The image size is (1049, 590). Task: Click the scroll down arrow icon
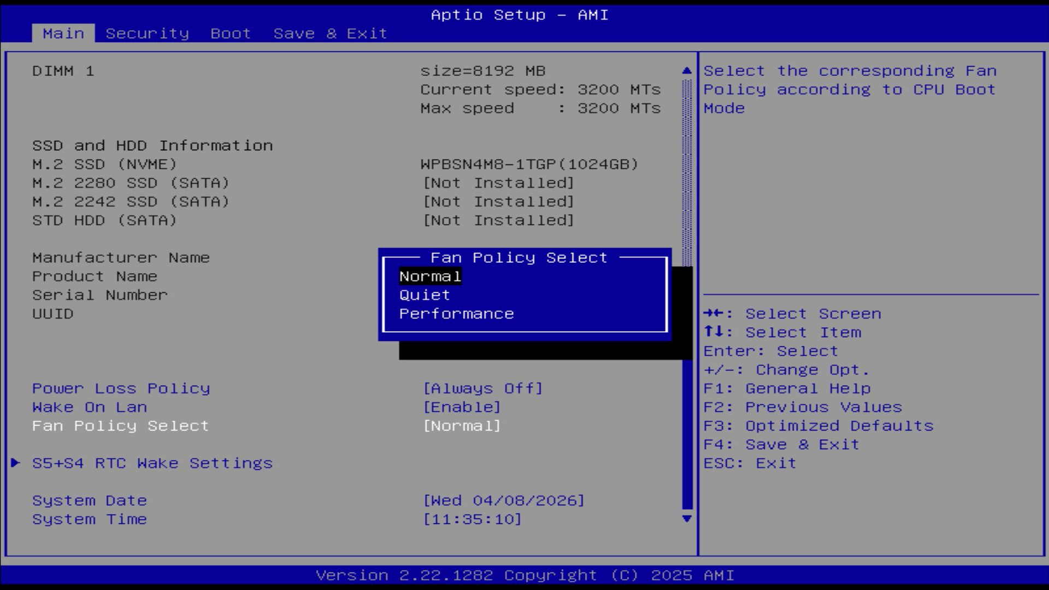pos(687,519)
